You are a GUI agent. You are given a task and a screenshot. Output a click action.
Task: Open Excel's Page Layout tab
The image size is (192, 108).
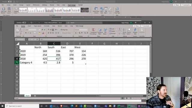tap(37, 26)
